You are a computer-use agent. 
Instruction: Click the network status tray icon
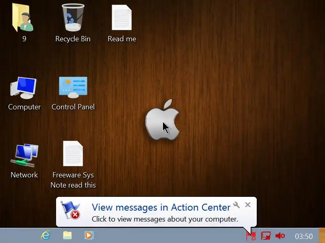[x=266, y=236]
